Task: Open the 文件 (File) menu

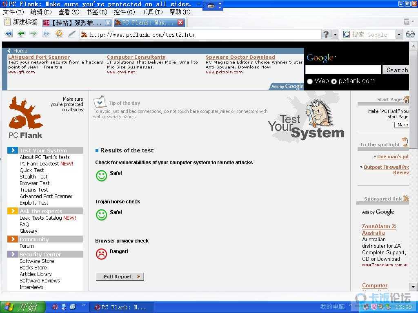Action: 13,12
